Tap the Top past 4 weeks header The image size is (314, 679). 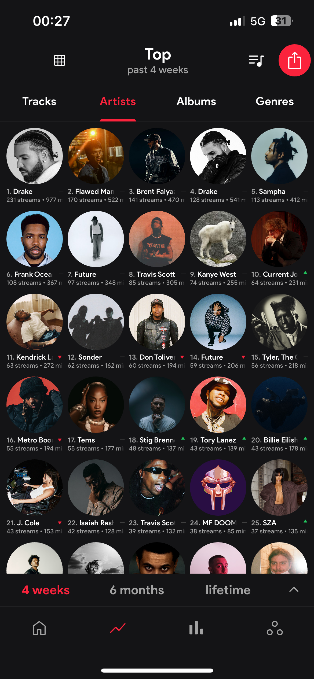point(158,61)
